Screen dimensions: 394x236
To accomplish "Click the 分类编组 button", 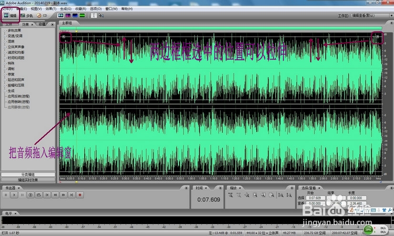I will (x=28, y=174).
